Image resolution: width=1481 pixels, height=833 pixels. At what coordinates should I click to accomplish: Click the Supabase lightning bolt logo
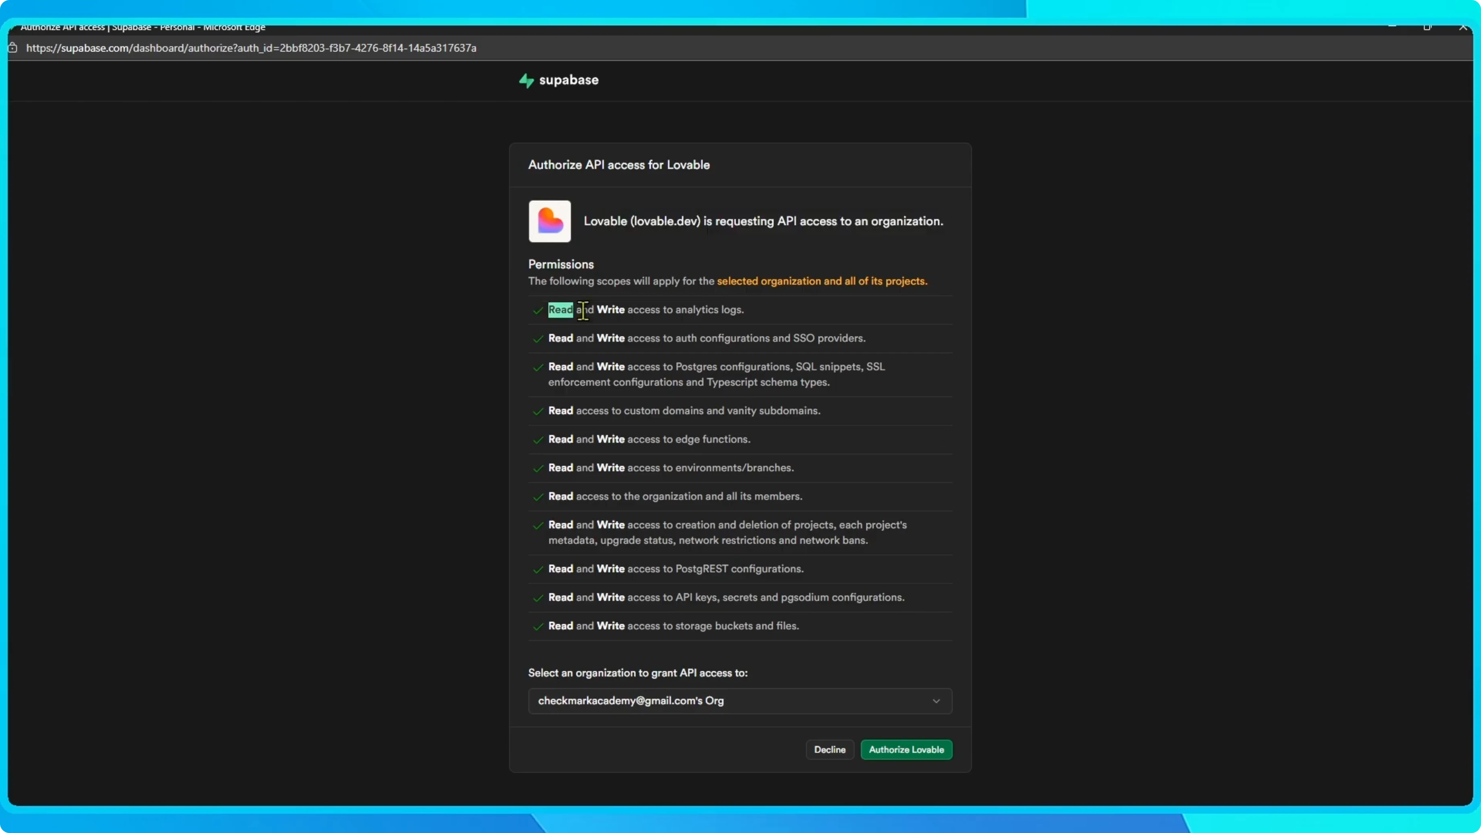click(526, 80)
